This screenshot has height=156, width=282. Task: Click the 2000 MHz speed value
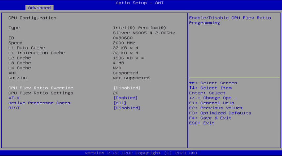point(124,43)
